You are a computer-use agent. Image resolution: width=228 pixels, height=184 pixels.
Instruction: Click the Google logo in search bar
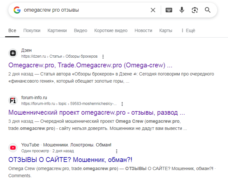click(17, 10)
